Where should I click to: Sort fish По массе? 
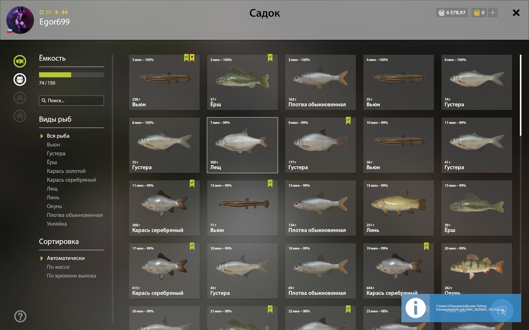point(58,267)
